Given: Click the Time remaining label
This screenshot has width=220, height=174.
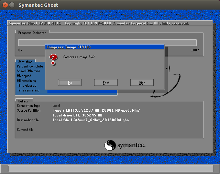Looking at the screenshot, I should point(28,90).
